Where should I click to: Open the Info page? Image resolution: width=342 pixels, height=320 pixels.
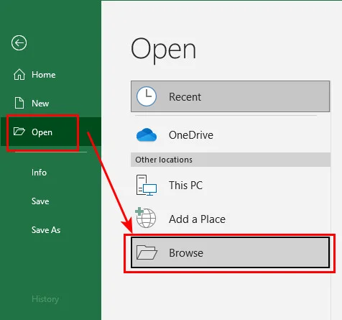click(39, 173)
